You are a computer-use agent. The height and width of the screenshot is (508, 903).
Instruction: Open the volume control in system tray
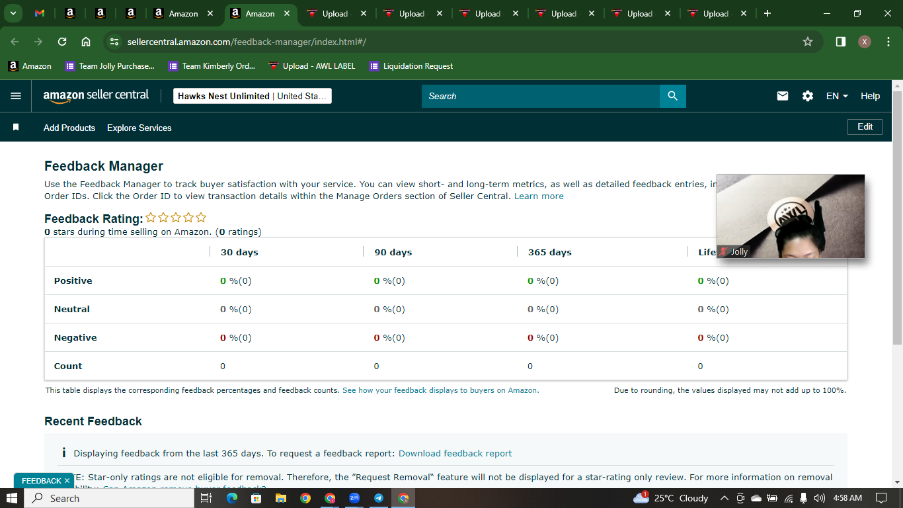point(820,498)
